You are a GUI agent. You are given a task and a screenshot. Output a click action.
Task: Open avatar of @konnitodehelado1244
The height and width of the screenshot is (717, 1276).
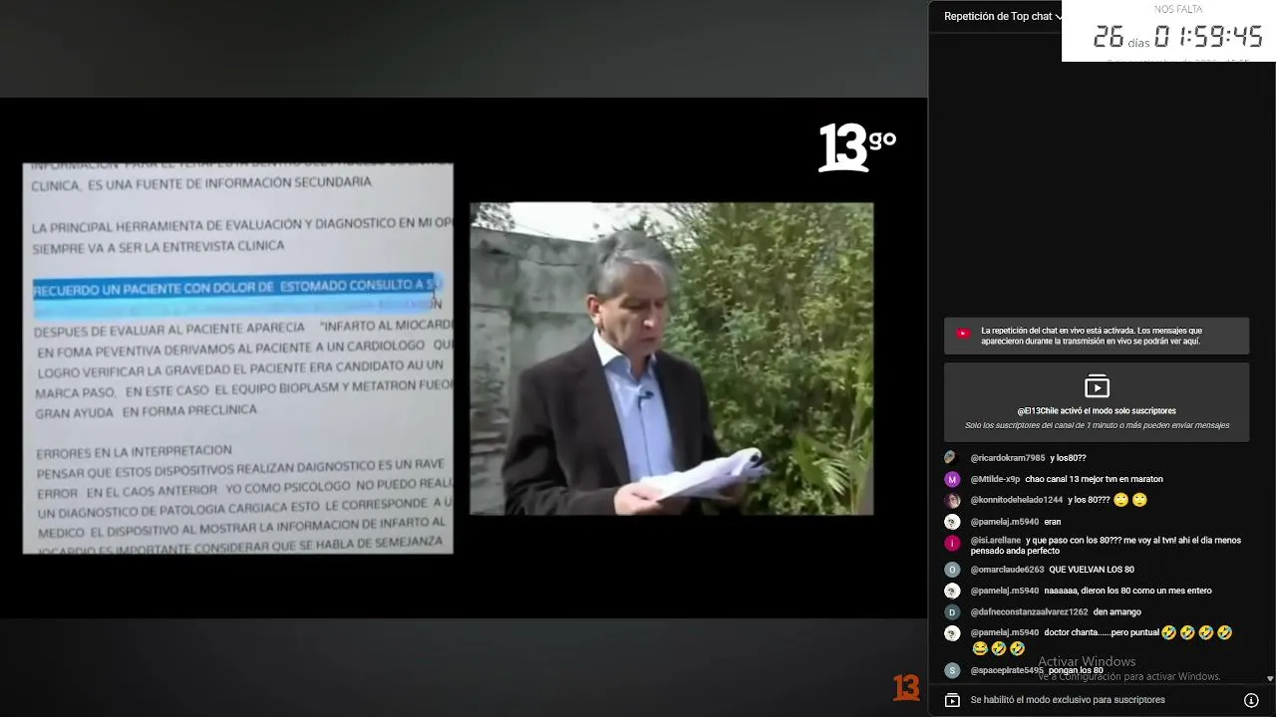click(x=952, y=500)
